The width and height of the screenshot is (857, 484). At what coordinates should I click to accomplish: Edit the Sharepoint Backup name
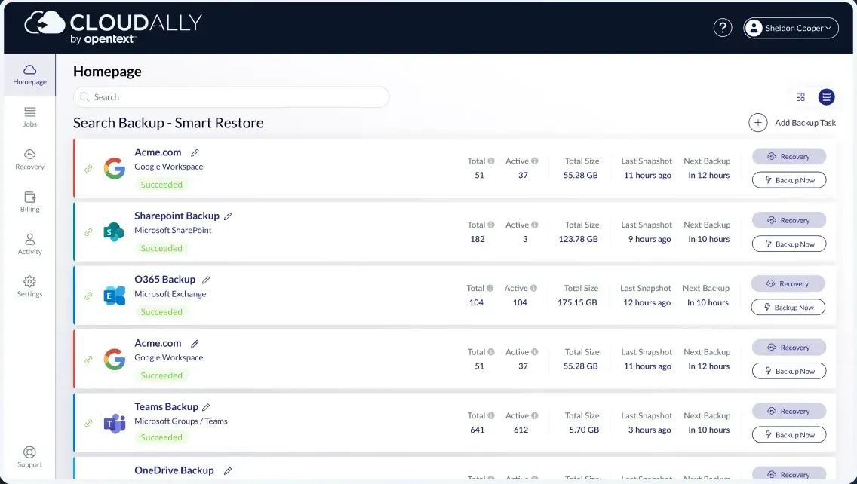coord(228,216)
